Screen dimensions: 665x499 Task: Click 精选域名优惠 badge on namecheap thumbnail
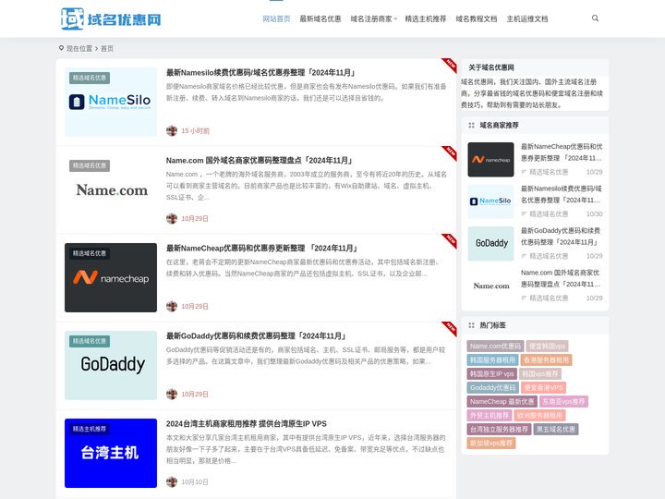pyautogui.click(x=90, y=253)
